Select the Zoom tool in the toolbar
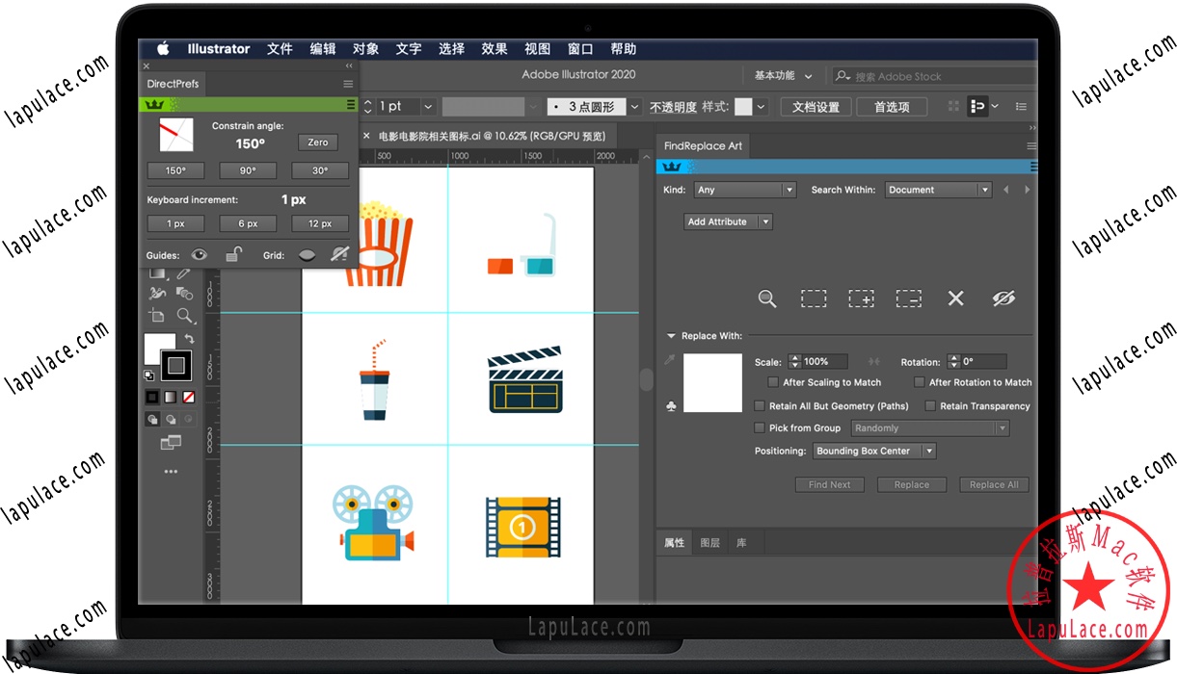Image resolution: width=1177 pixels, height=674 pixels. [x=184, y=315]
